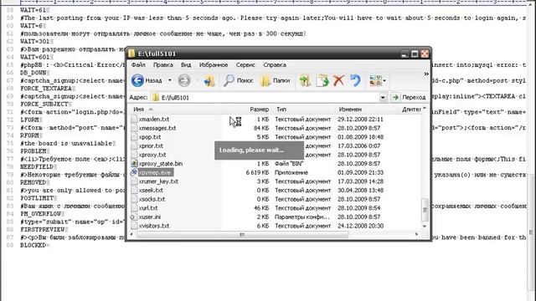Select the file xproxy_state.bin

coord(160,164)
